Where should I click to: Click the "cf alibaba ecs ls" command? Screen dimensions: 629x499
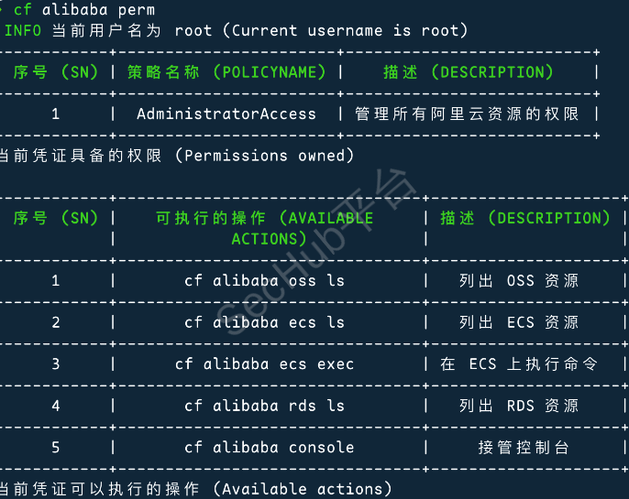click(264, 322)
